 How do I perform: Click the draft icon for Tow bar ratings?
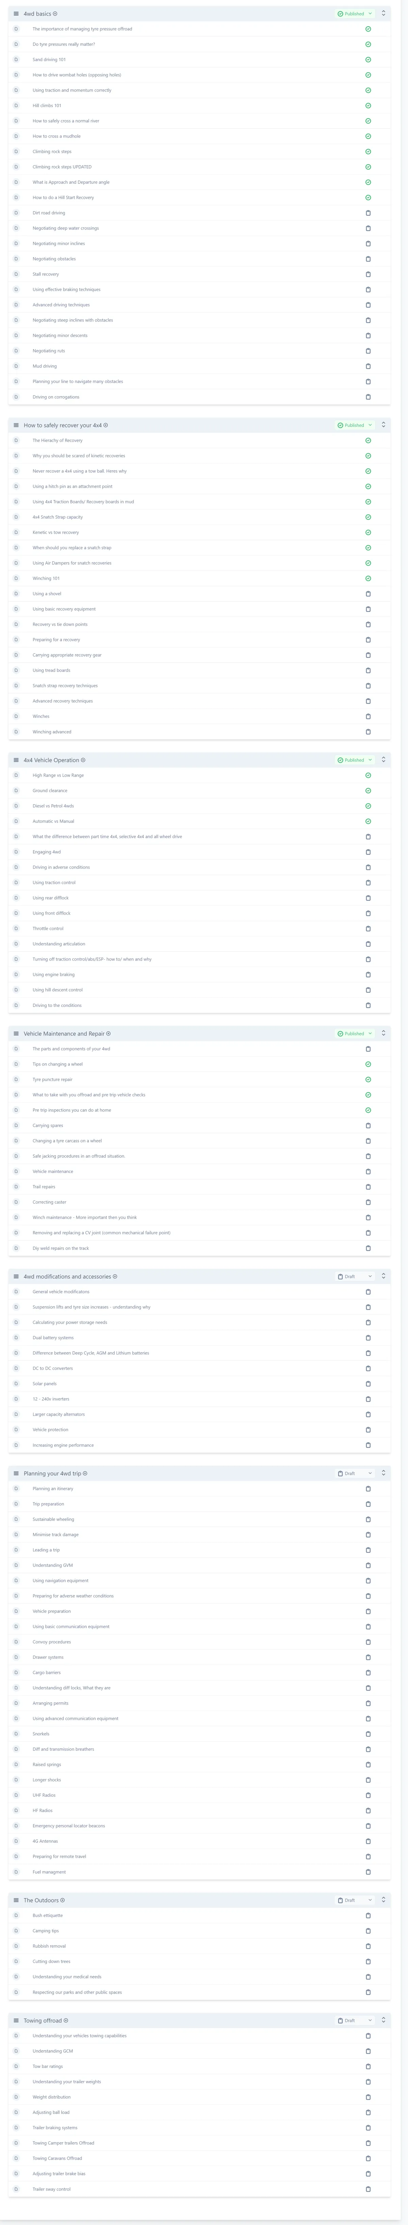tap(368, 2067)
